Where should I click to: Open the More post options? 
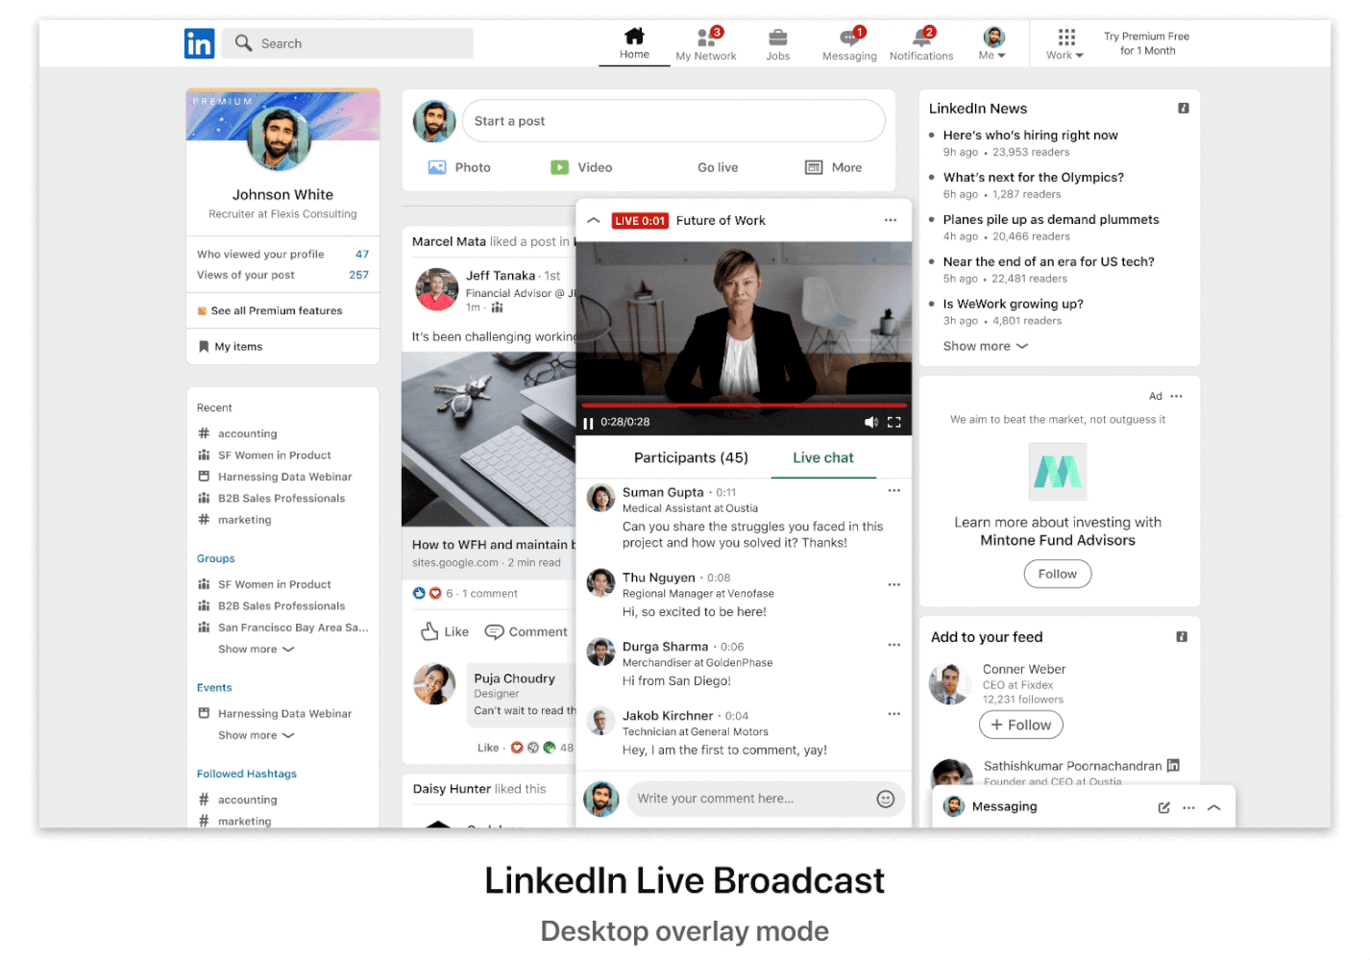pyautogui.click(x=833, y=167)
